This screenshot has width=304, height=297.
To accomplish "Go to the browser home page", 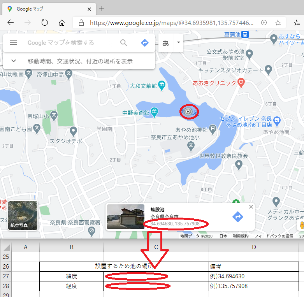I will point(62,23).
